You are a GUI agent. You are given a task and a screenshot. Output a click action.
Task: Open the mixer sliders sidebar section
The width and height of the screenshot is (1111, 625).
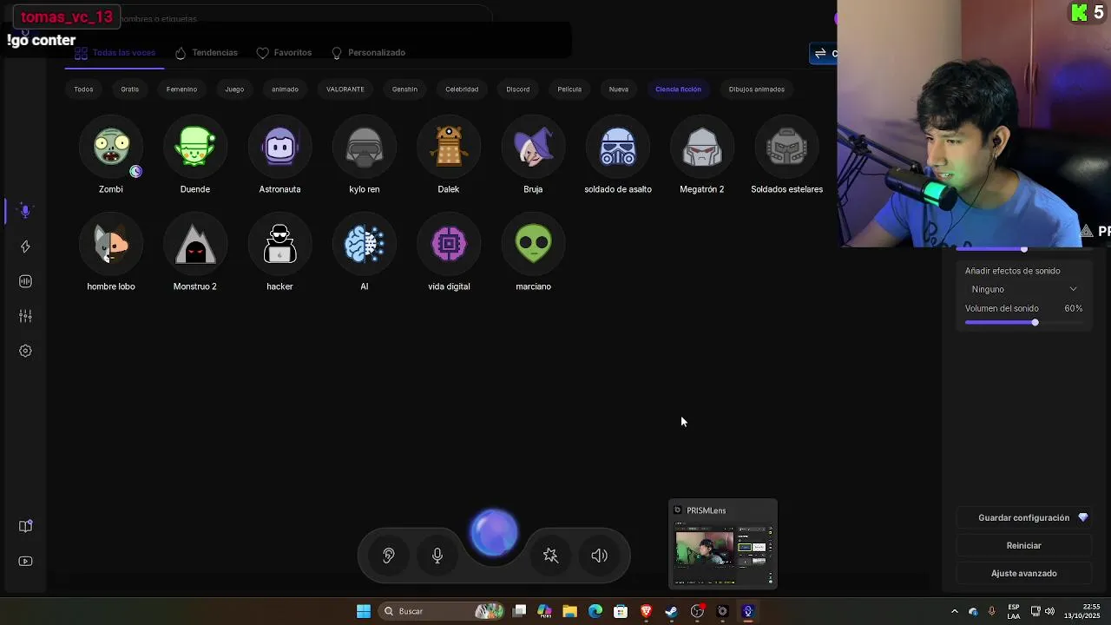(25, 316)
